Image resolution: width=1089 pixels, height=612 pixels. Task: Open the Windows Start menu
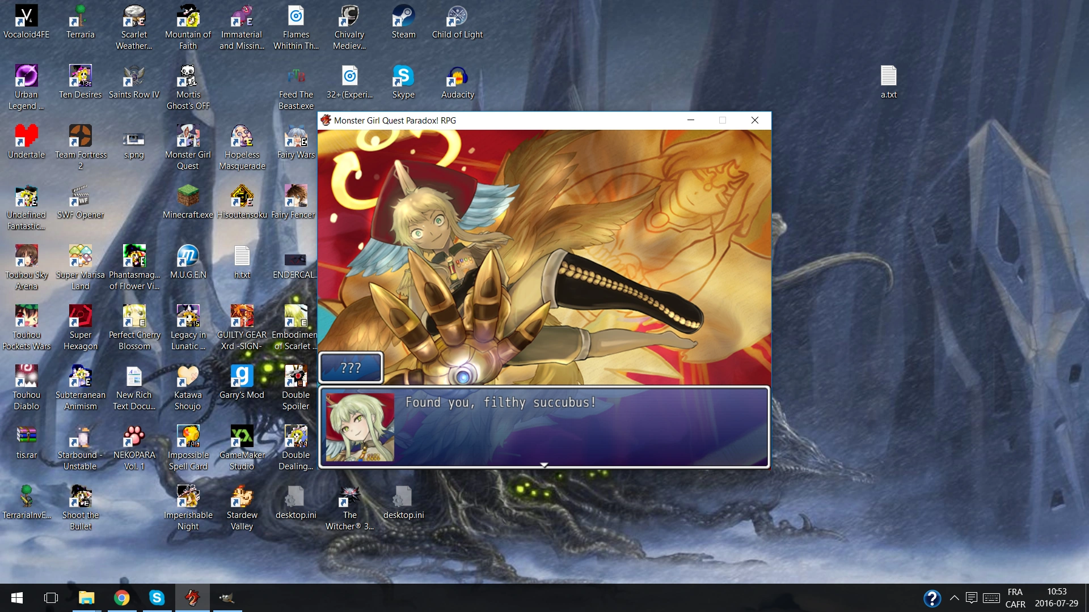pos(17,598)
